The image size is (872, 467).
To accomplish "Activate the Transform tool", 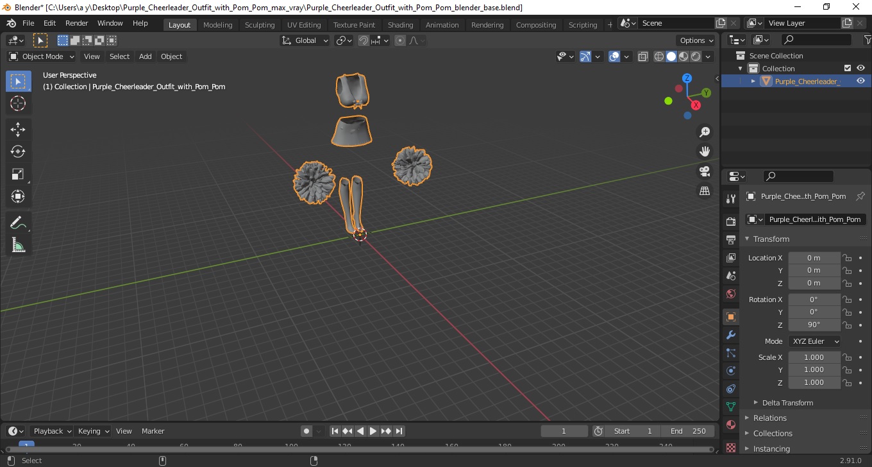I will [18, 196].
